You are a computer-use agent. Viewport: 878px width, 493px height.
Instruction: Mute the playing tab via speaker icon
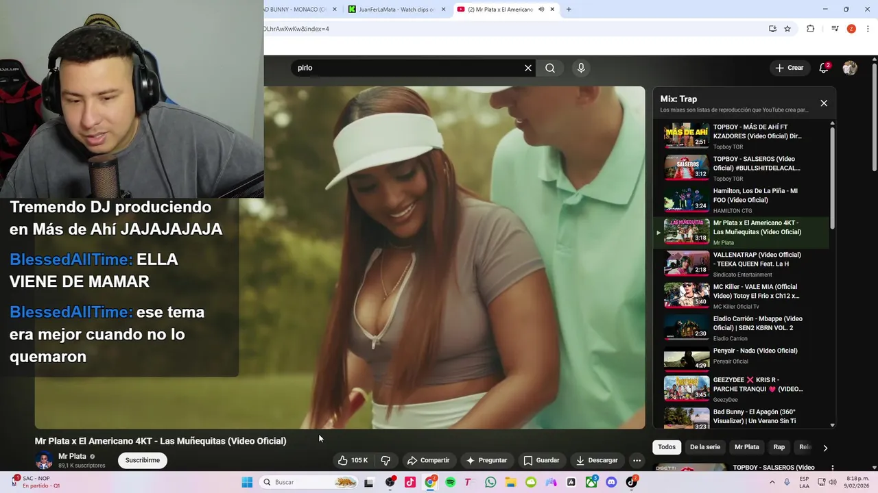(541, 10)
